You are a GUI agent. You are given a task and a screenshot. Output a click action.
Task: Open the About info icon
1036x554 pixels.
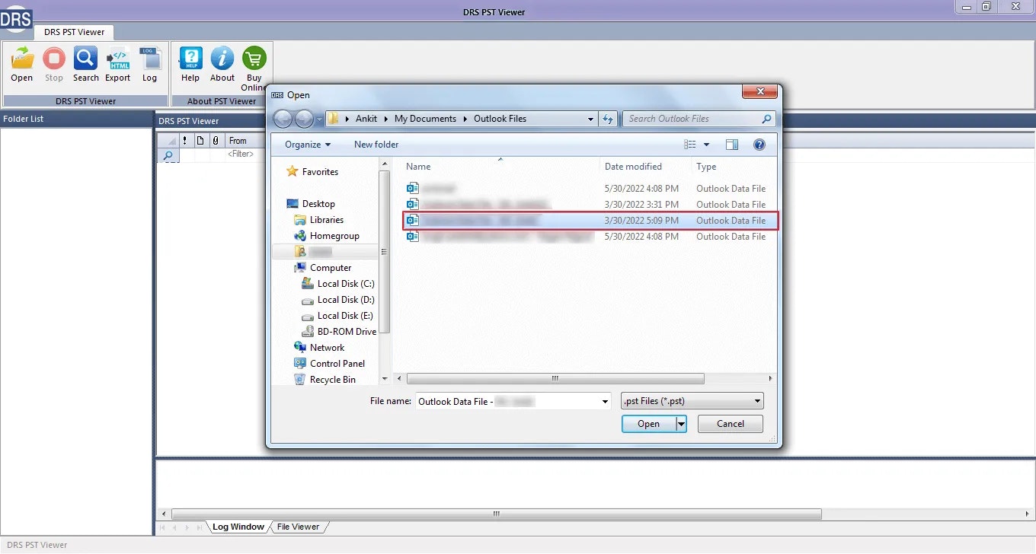[x=222, y=59]
